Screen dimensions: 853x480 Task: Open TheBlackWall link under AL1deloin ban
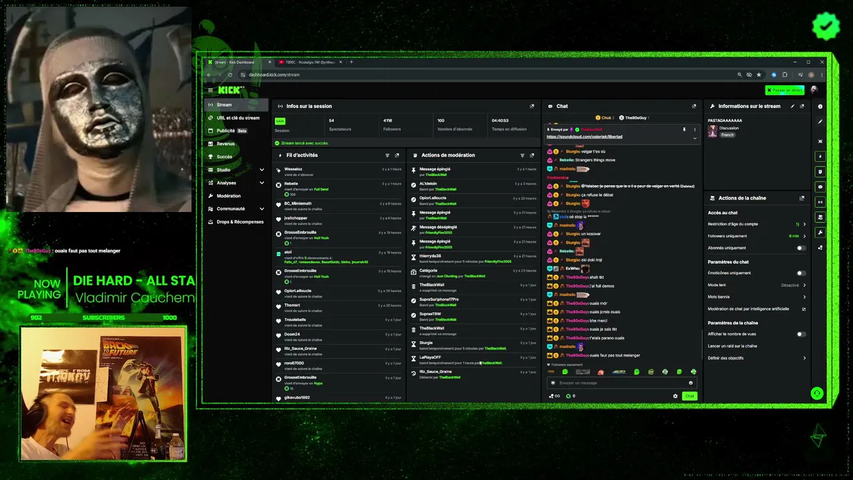point(446,189)
